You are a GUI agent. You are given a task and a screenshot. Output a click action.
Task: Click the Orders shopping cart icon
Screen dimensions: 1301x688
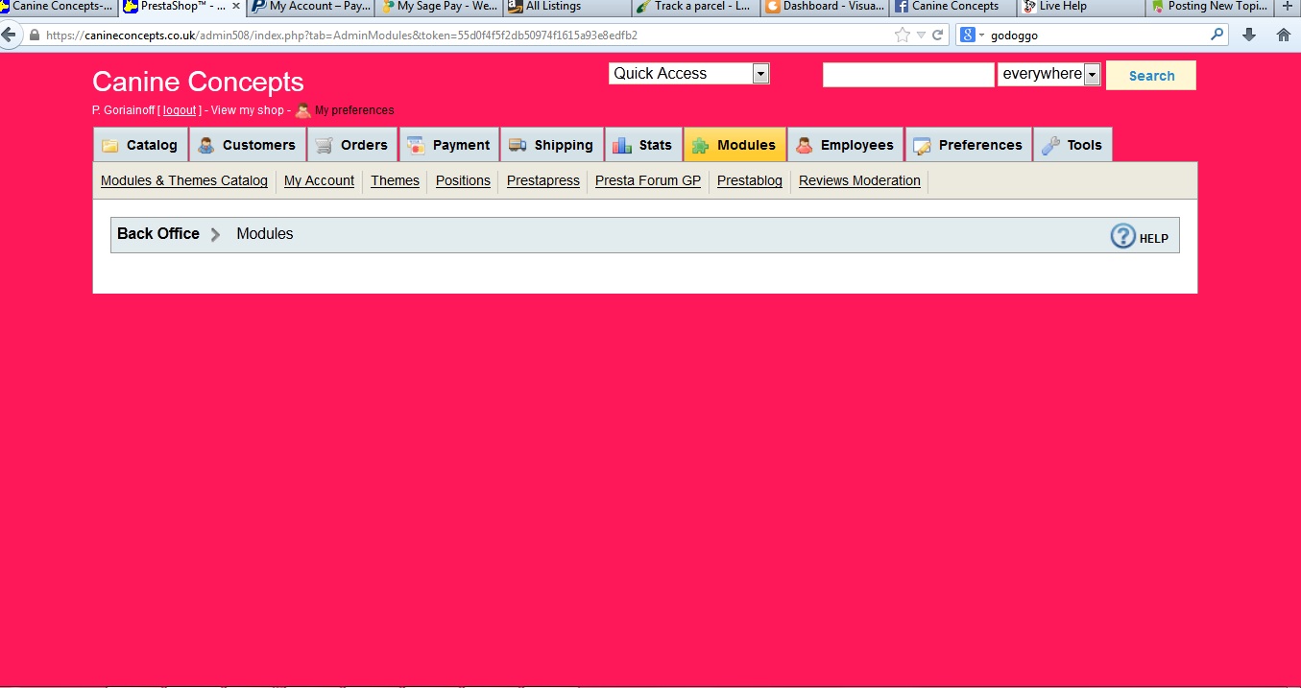coord(324,146)
